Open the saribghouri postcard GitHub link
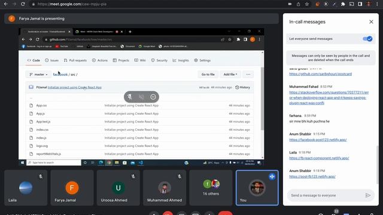383x215 pixels. click(321, 74)
